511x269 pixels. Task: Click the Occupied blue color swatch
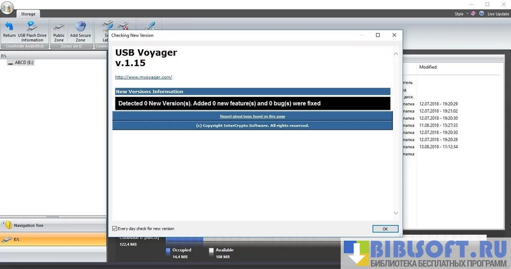(168, 250)
